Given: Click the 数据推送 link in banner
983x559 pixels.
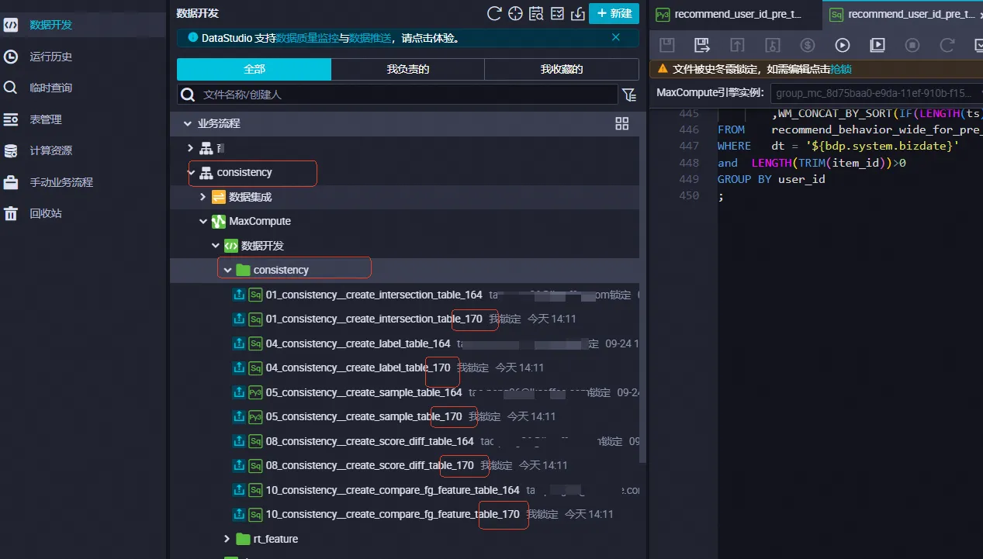Looking at the screenshot, I should pos(370,37).
